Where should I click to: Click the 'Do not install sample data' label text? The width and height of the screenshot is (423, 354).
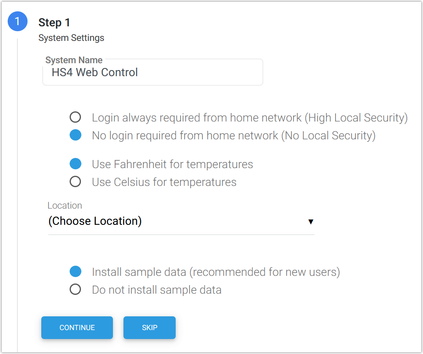[x=156, y=290]
